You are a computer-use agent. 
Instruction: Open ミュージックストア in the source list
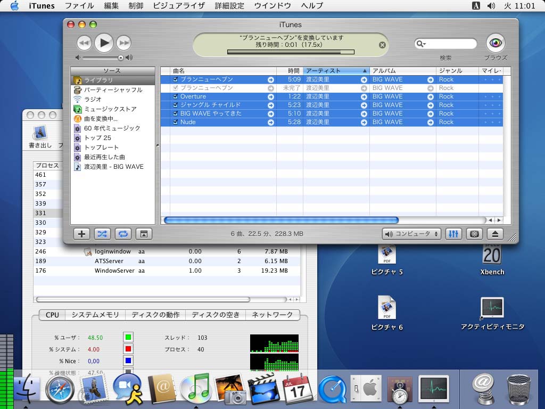click(113, 109)
